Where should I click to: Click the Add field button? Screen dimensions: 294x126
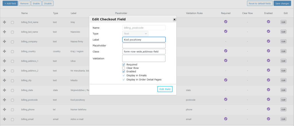[10, 3]
